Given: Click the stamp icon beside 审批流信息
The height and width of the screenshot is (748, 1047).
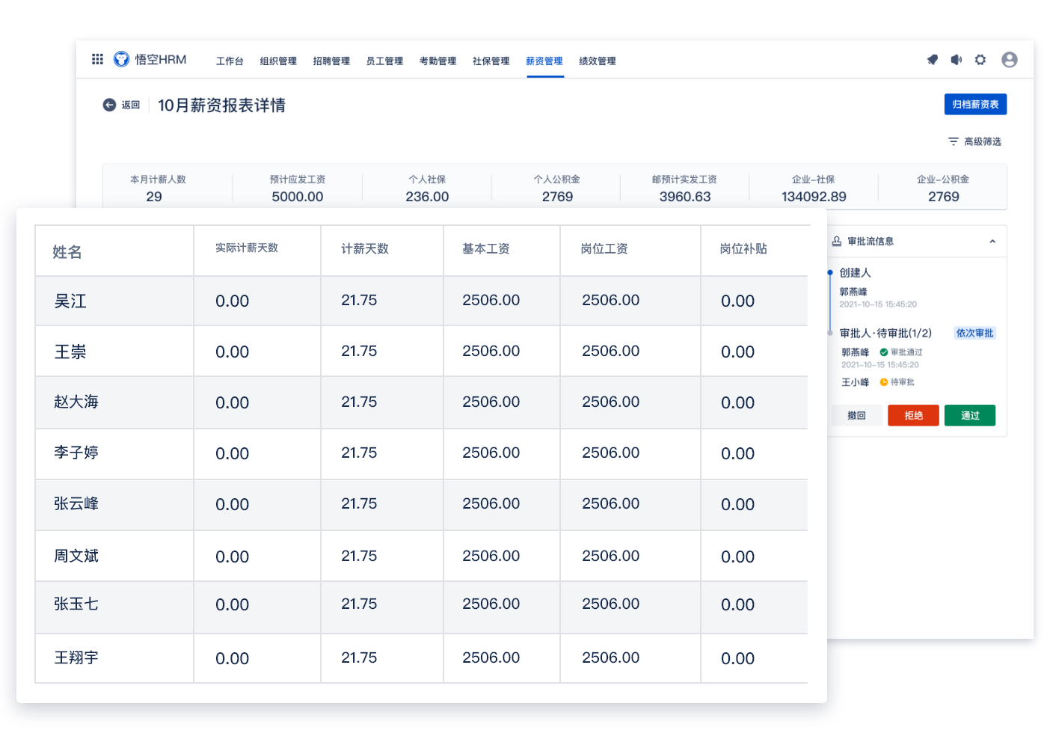Looking at the screenshot, I should [x=837, y=242].
